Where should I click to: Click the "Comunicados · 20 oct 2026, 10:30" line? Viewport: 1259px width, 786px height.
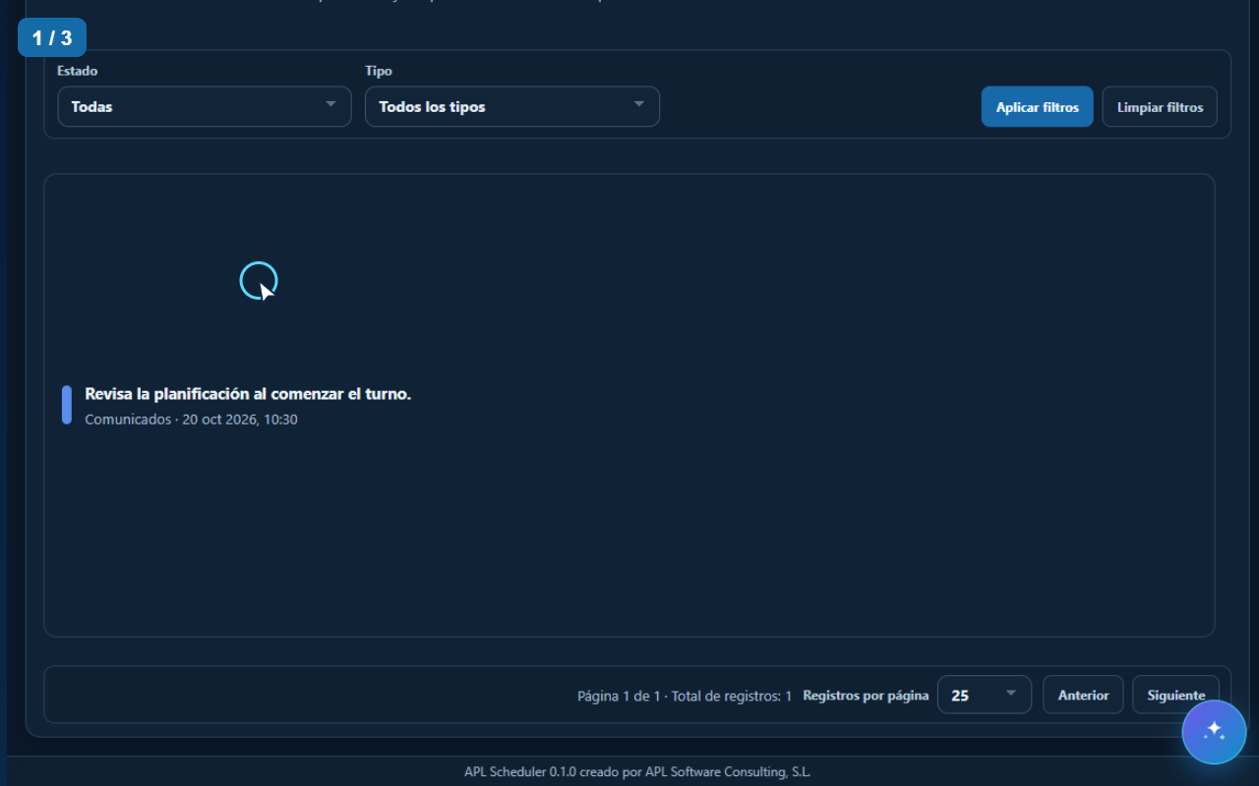[191, 420]
